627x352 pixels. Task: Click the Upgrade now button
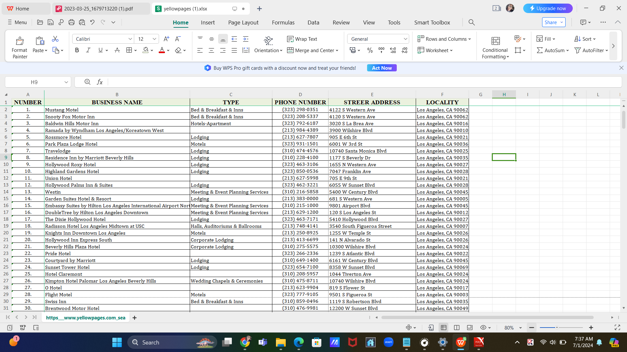coord(548,8)
